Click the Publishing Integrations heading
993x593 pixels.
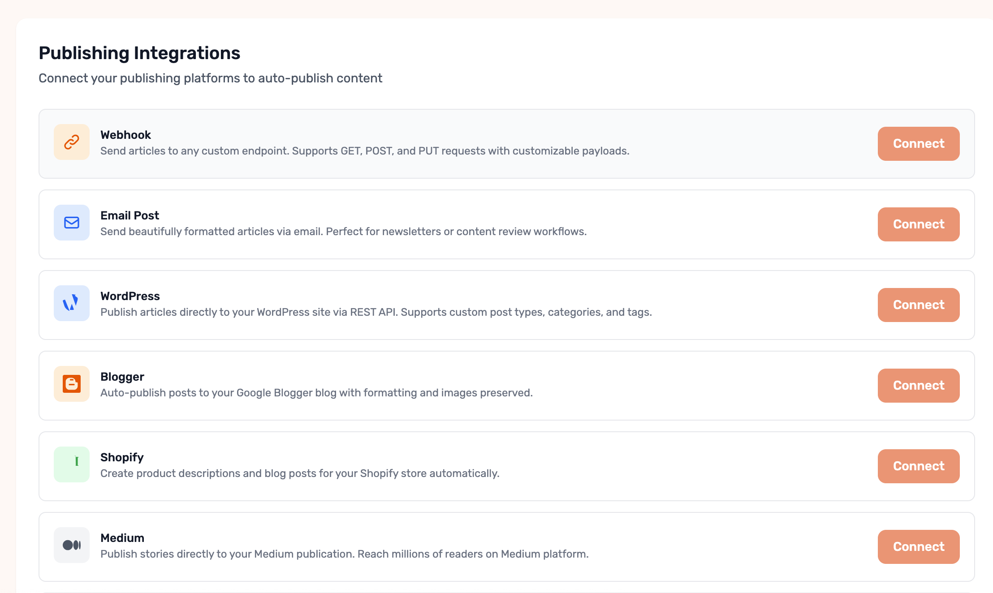coord(139,53)
